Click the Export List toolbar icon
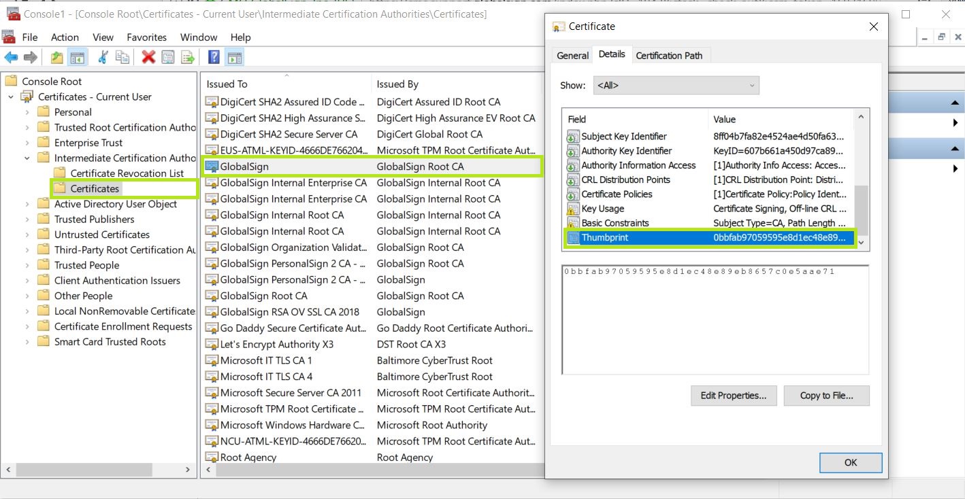 coord(188,58)
